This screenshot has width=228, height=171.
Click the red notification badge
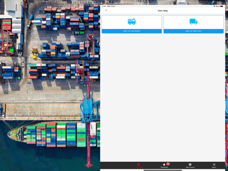[x=168, y=164]
